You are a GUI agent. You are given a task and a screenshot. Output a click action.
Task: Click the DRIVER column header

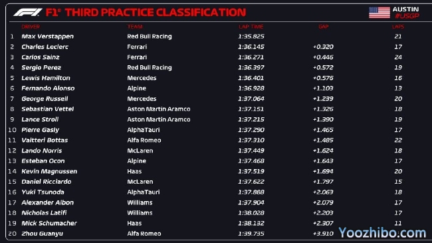pyautogui.click(x=31, y=27)
